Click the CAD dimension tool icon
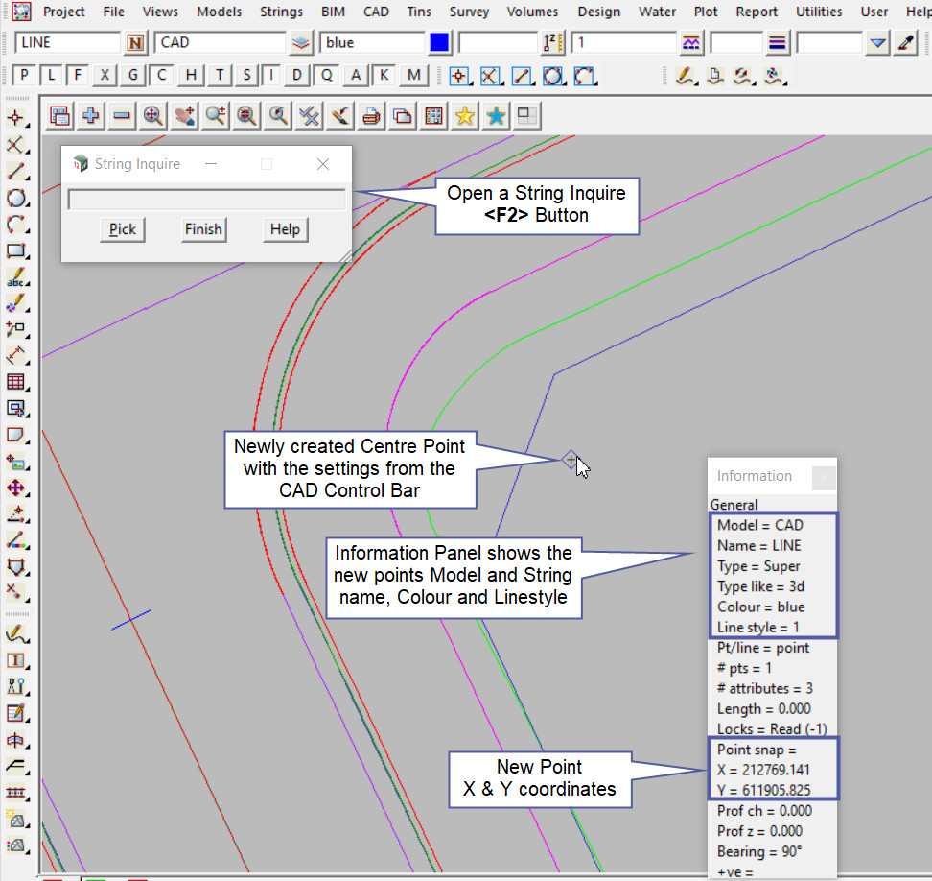 15,355
